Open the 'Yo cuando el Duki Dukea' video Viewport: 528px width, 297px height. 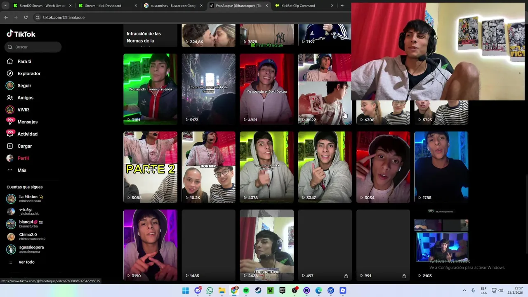tap(266, 89)
